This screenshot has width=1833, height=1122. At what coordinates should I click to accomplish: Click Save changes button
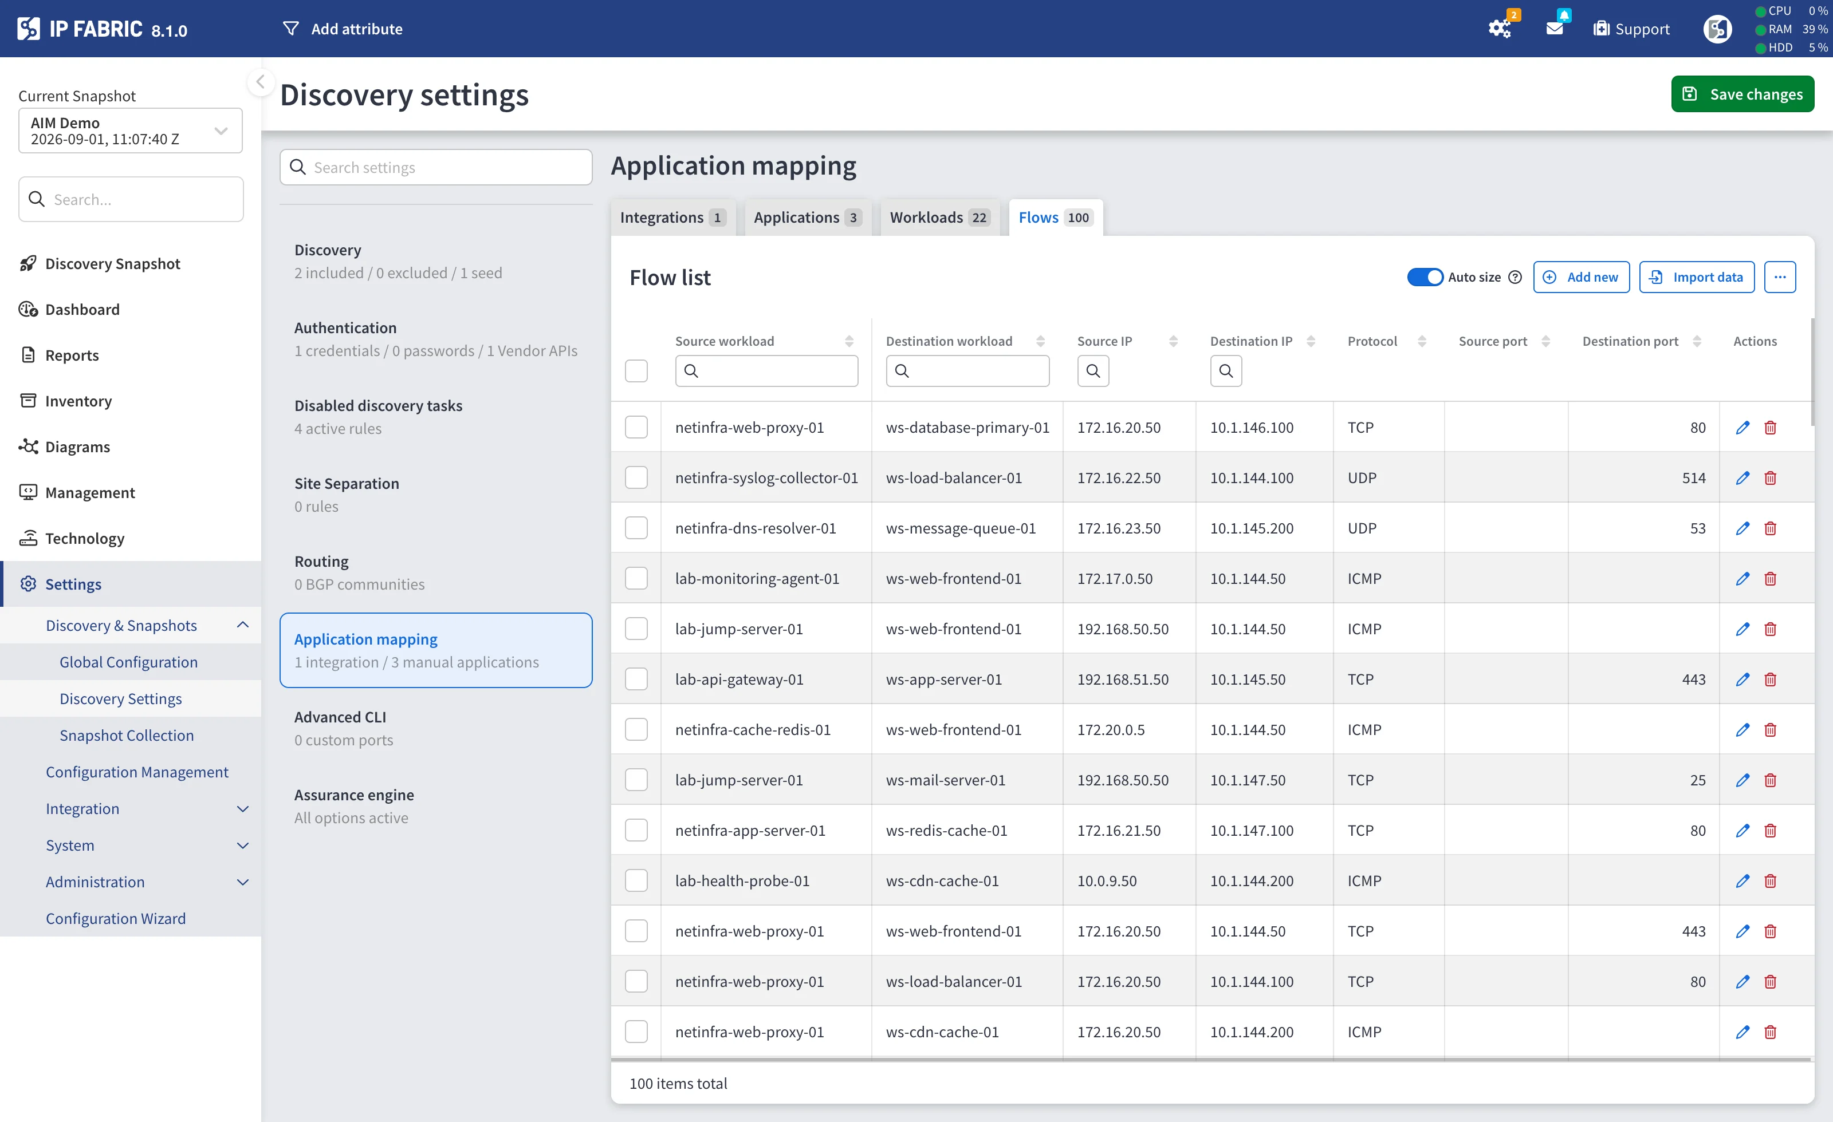click(1742, 94)
